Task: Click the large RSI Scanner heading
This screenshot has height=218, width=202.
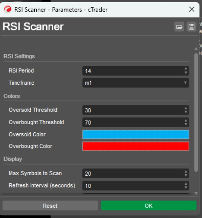Action: (33, 27)
